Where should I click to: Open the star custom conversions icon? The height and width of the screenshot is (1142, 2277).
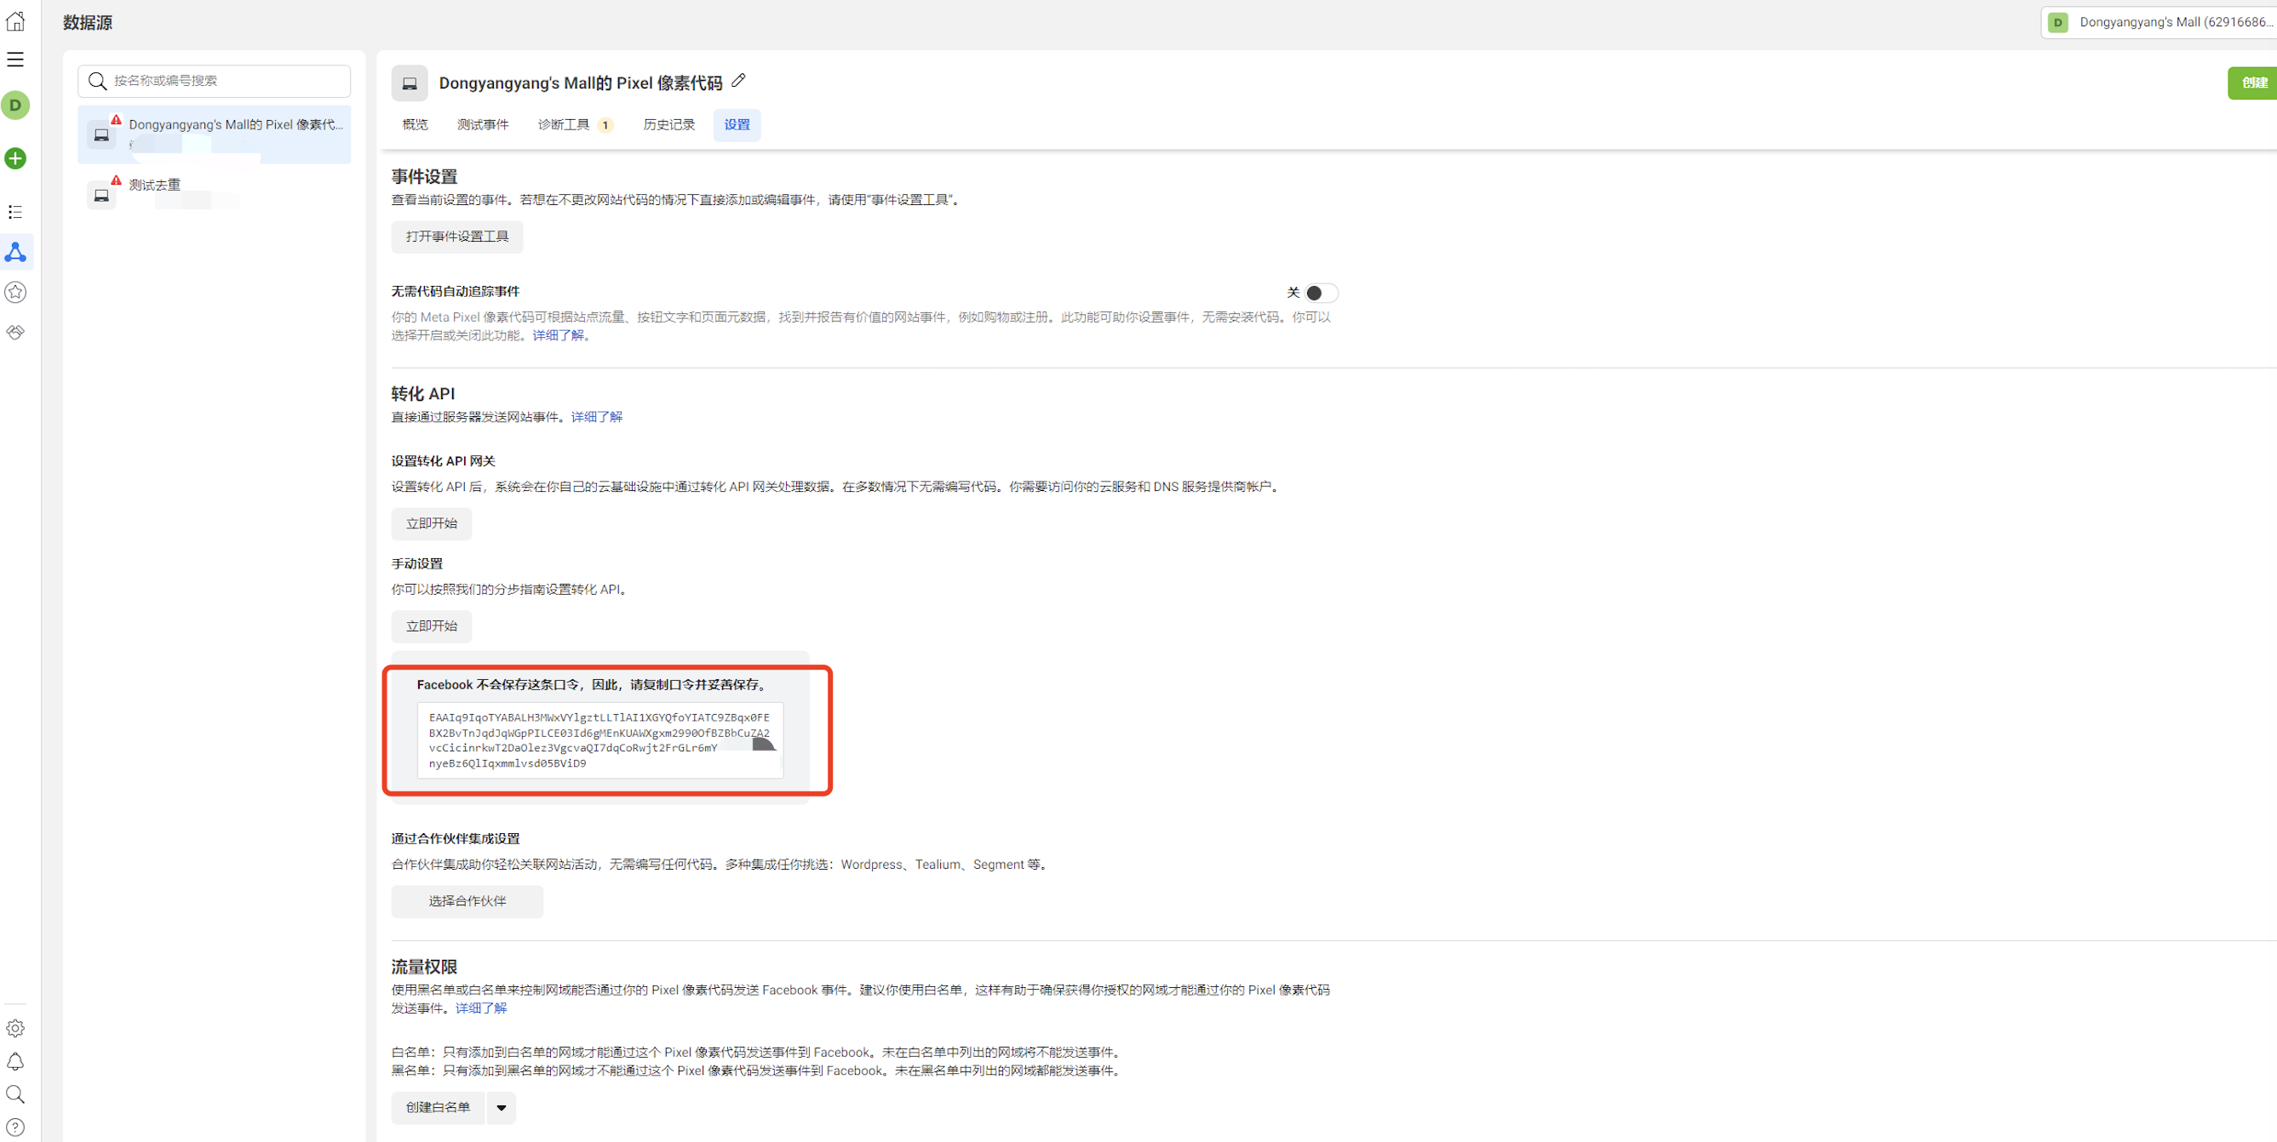[x=15, y=293]
